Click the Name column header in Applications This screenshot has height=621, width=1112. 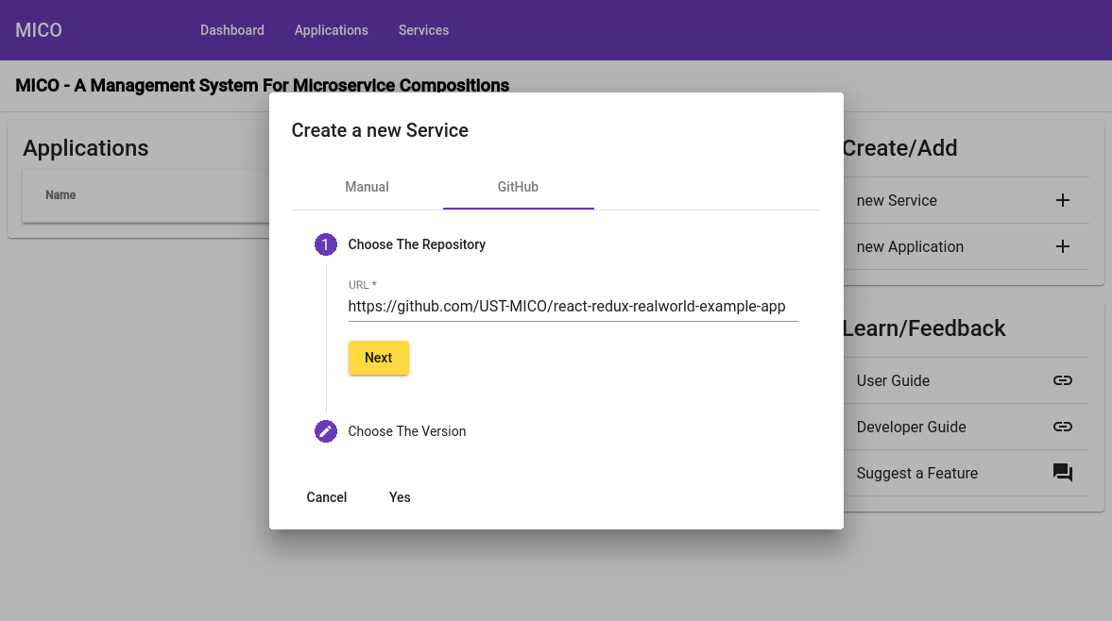point(60,194)
